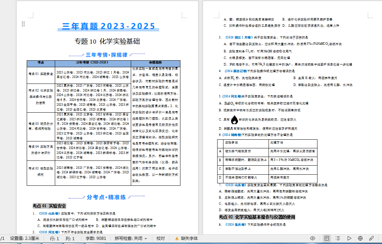This screenshot has height=244, width=382.
Task: Click the 缺失字体 missing fonts label
Action: (x=190, y=238)
